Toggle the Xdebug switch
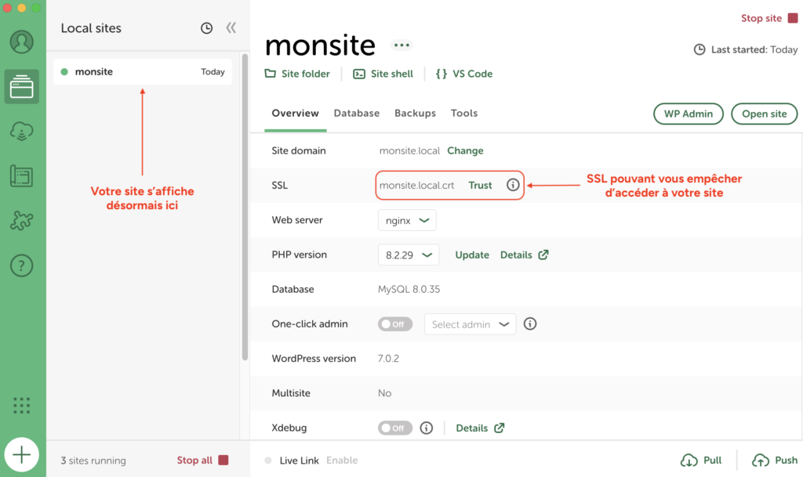 [x=395, y=428]
